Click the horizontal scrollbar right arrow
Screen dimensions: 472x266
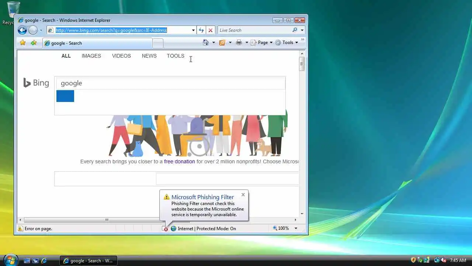295,220
